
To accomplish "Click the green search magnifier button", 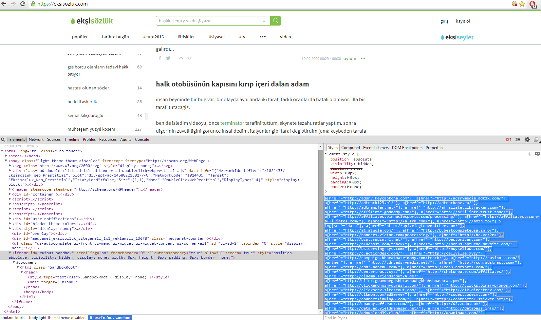I will pos(275,21).
